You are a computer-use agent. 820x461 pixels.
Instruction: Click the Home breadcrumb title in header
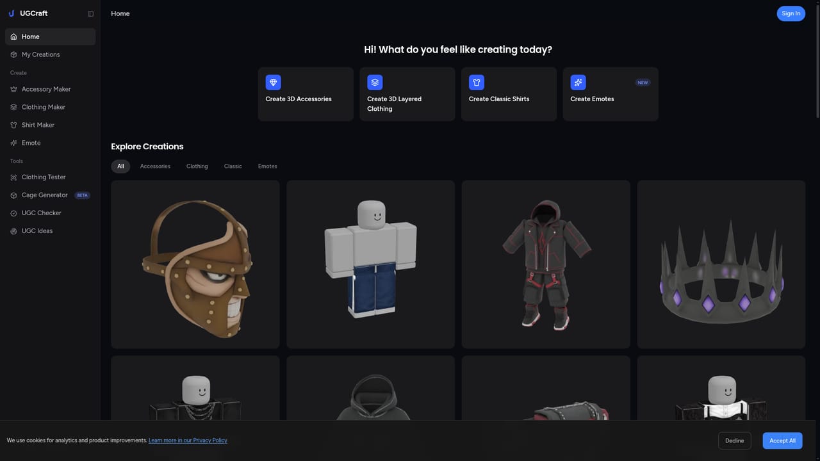point(120,13)
